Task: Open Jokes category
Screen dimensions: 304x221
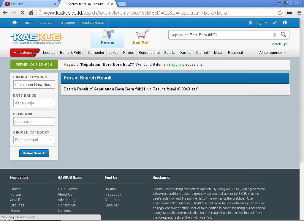Action: click(x=113, y=53)
